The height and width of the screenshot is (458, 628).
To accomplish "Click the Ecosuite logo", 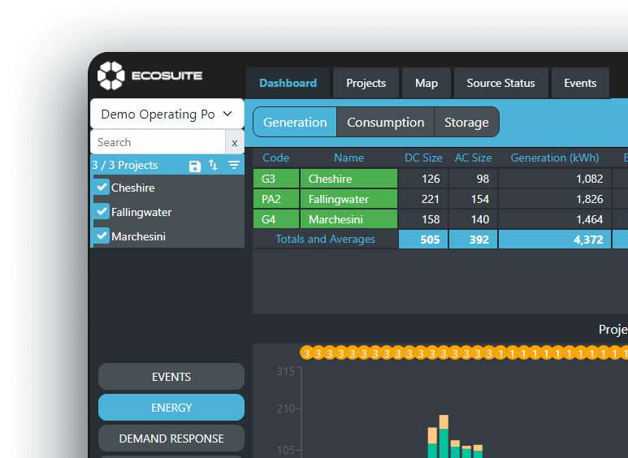I will click(150, 76).
